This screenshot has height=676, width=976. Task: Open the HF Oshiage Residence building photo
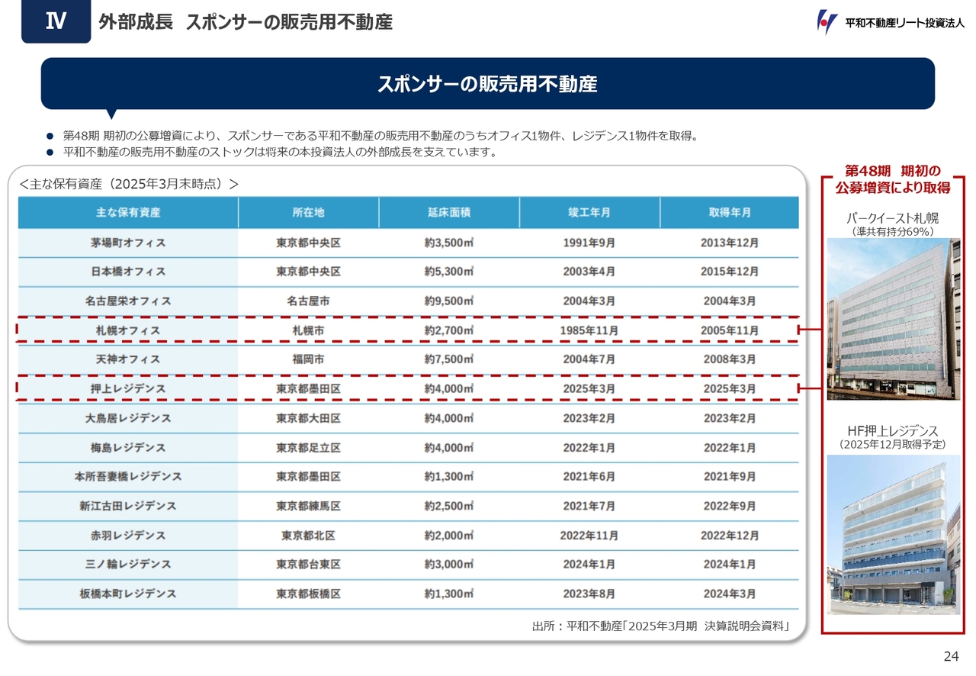(x=894, y=534)
